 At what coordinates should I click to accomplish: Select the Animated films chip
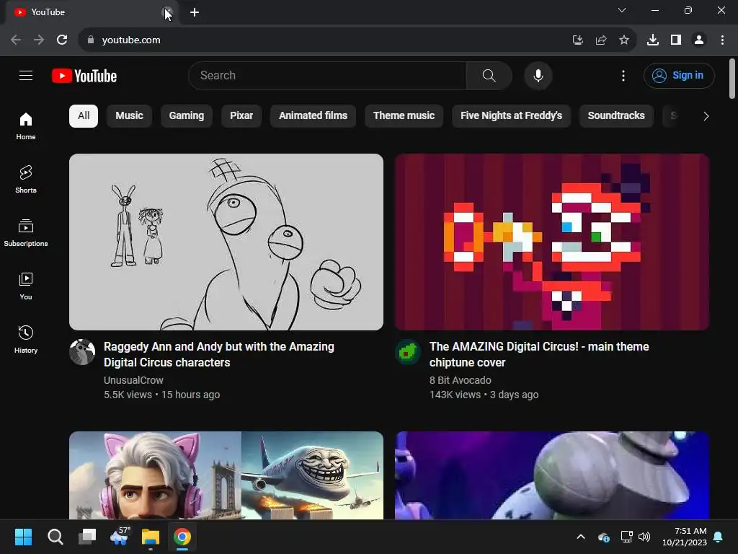point(313,116)
